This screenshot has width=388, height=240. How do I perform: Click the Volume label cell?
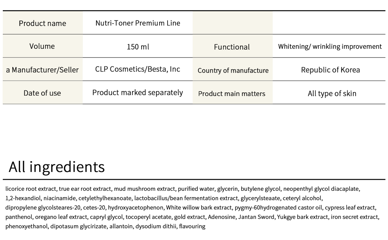pyautogui.click(x=42, y=46)
